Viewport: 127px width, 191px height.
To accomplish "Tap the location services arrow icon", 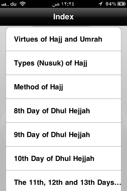I will coord(101,4).
